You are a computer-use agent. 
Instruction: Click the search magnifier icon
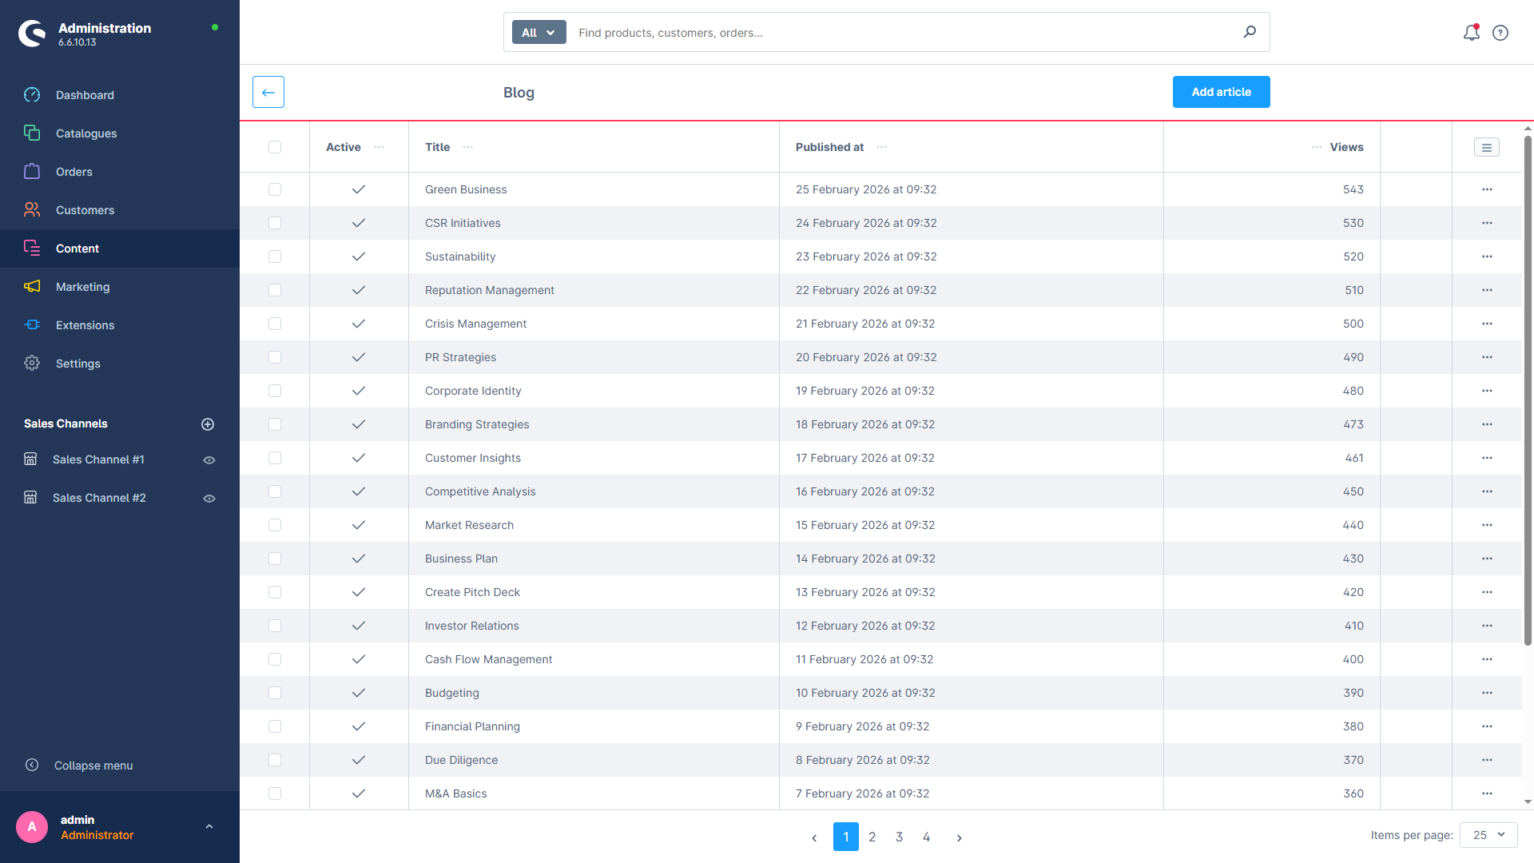[x=1250, y=32]
